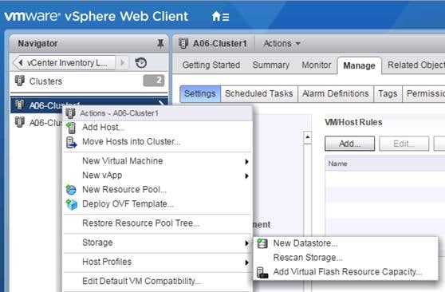Pin the Navigator panel
Screen dimensions: 445x292
[x=160, y=44]
